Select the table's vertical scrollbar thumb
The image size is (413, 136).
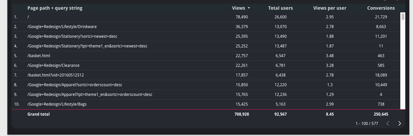pos(403,16)
